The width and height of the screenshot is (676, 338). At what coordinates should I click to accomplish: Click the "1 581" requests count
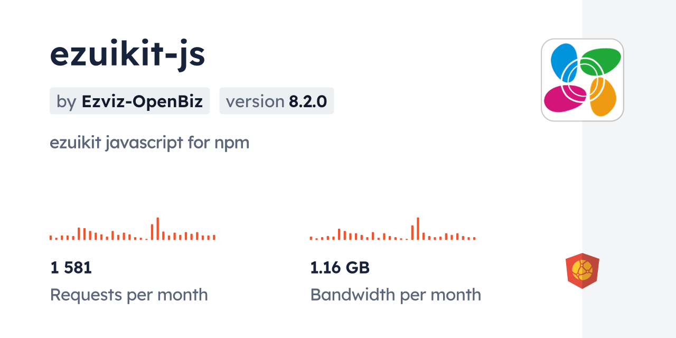pos(71,268)
